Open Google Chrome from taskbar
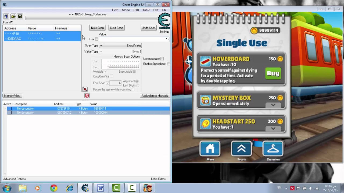Screen dimensions: 344x193 click(54, 188)
